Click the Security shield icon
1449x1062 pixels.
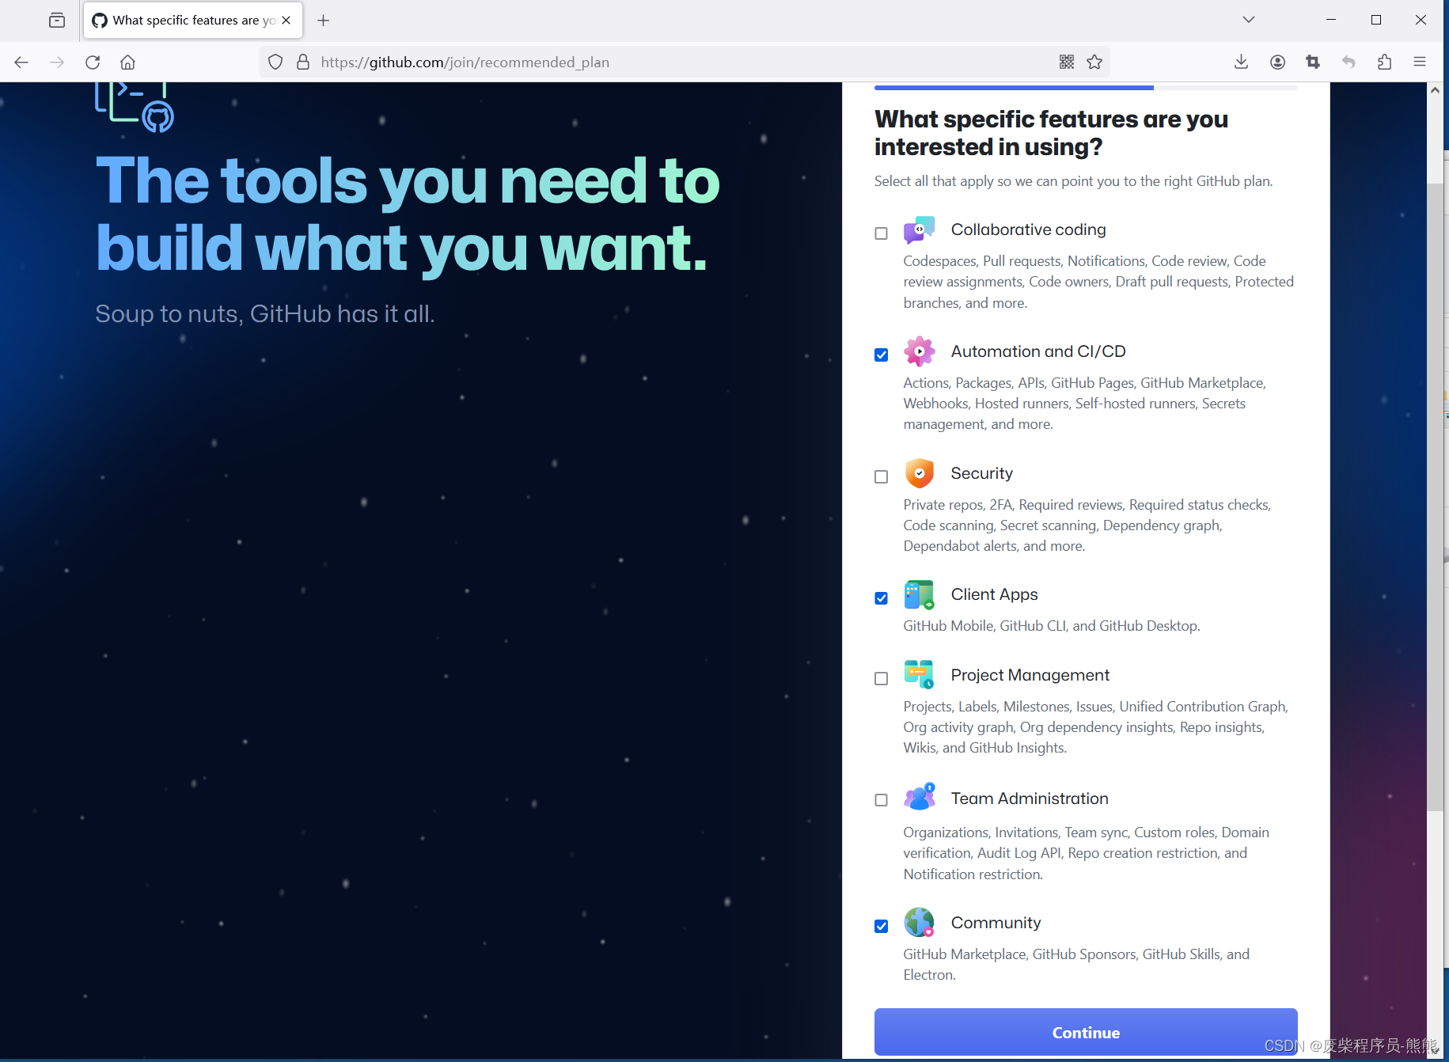[x=920, y=473]
